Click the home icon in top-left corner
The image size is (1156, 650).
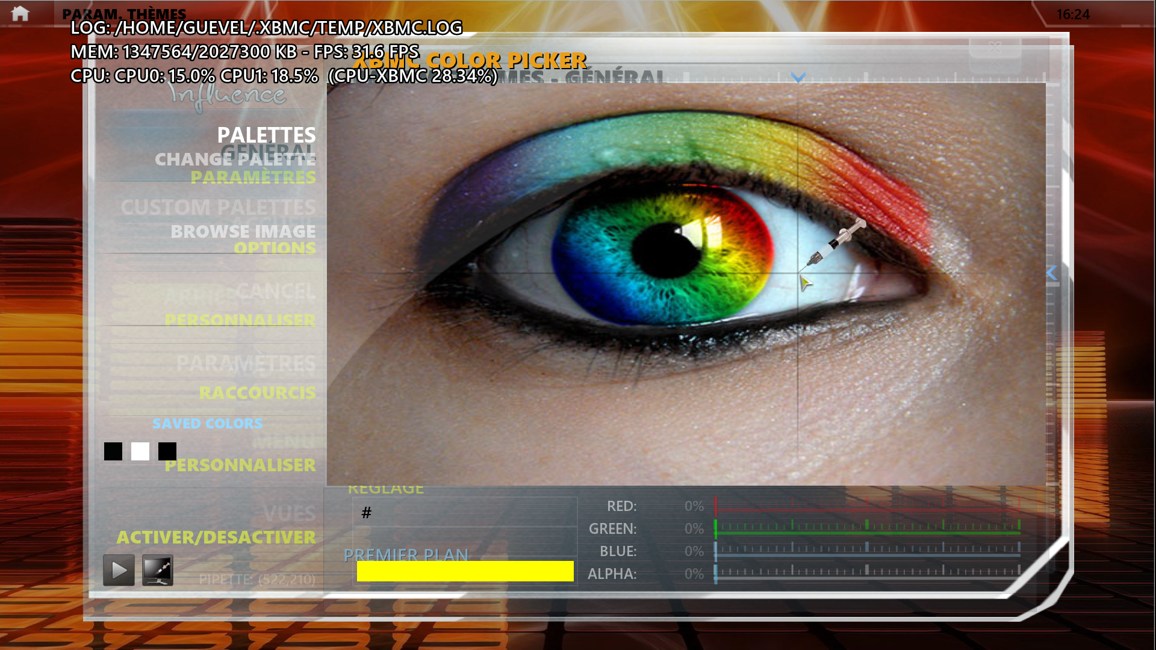click(20, 13)
